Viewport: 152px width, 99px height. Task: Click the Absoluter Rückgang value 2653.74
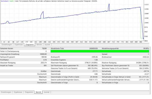click(44, 63)
